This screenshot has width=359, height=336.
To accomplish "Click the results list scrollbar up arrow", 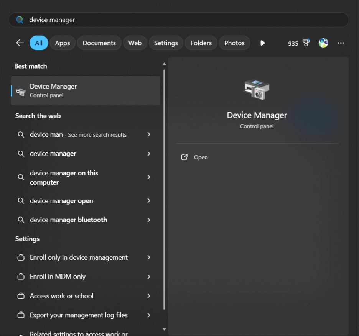I will pyautogui.click(x=164, y=64).
